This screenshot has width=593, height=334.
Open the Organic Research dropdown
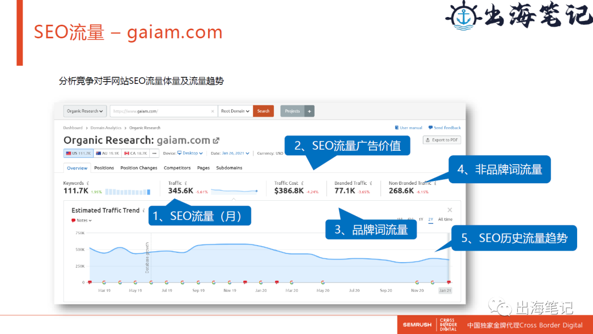coord(85,111)
